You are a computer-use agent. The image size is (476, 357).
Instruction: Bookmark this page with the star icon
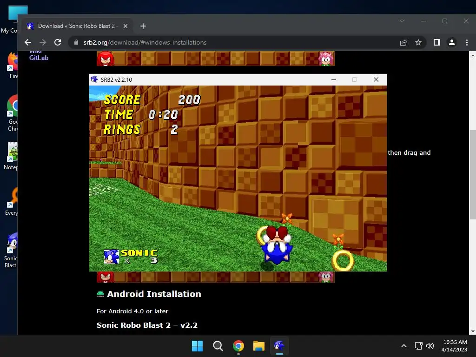point(418,42)
